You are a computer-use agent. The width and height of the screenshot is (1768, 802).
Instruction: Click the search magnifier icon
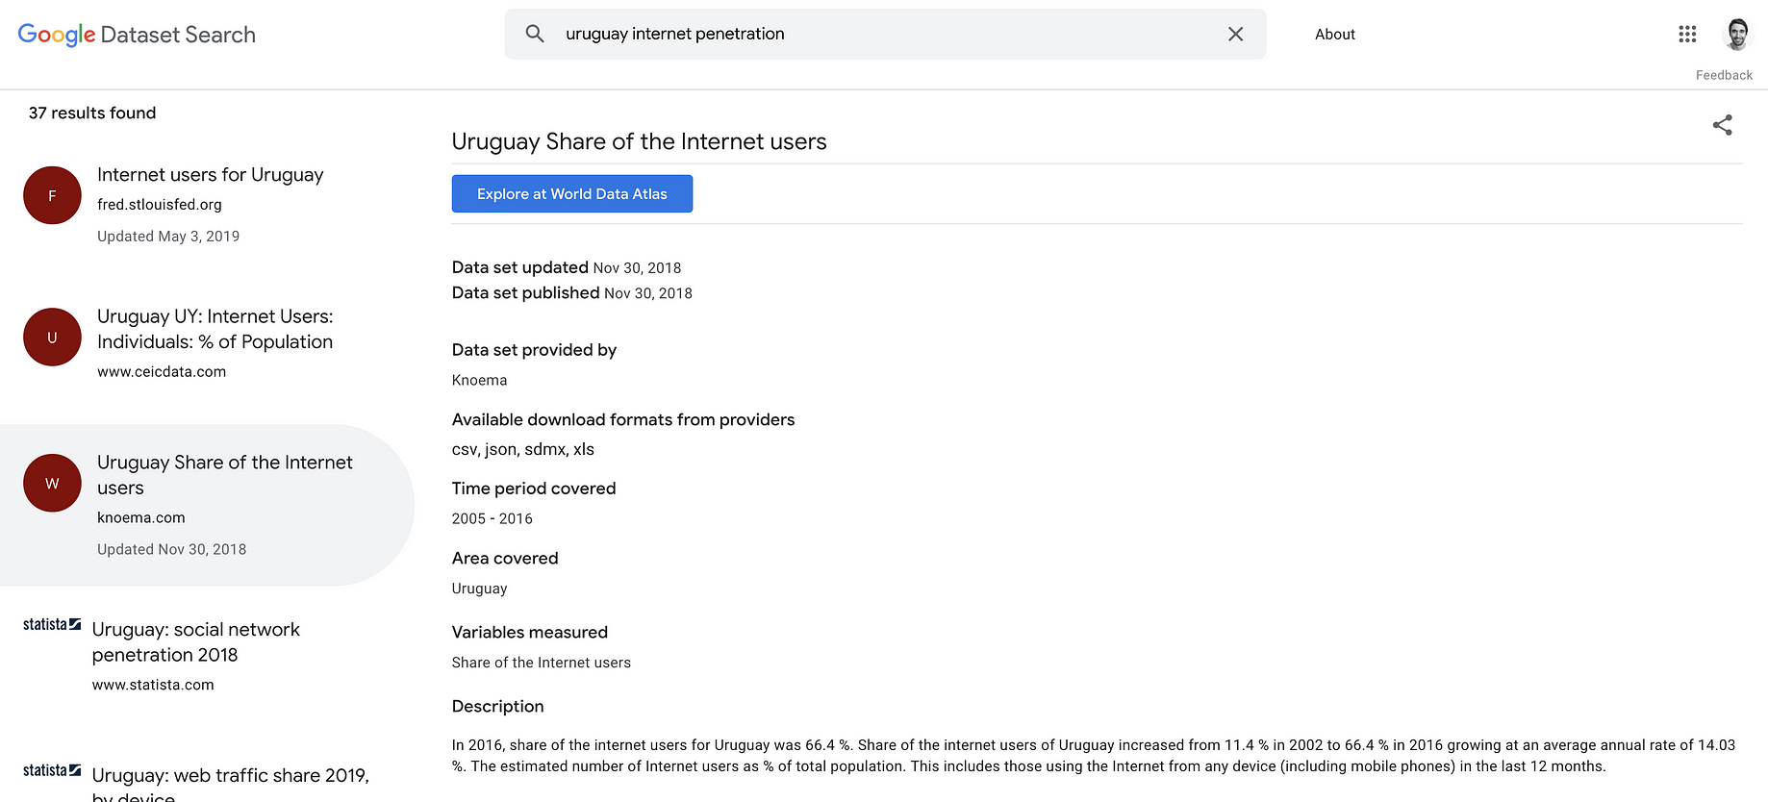(535, 34)
